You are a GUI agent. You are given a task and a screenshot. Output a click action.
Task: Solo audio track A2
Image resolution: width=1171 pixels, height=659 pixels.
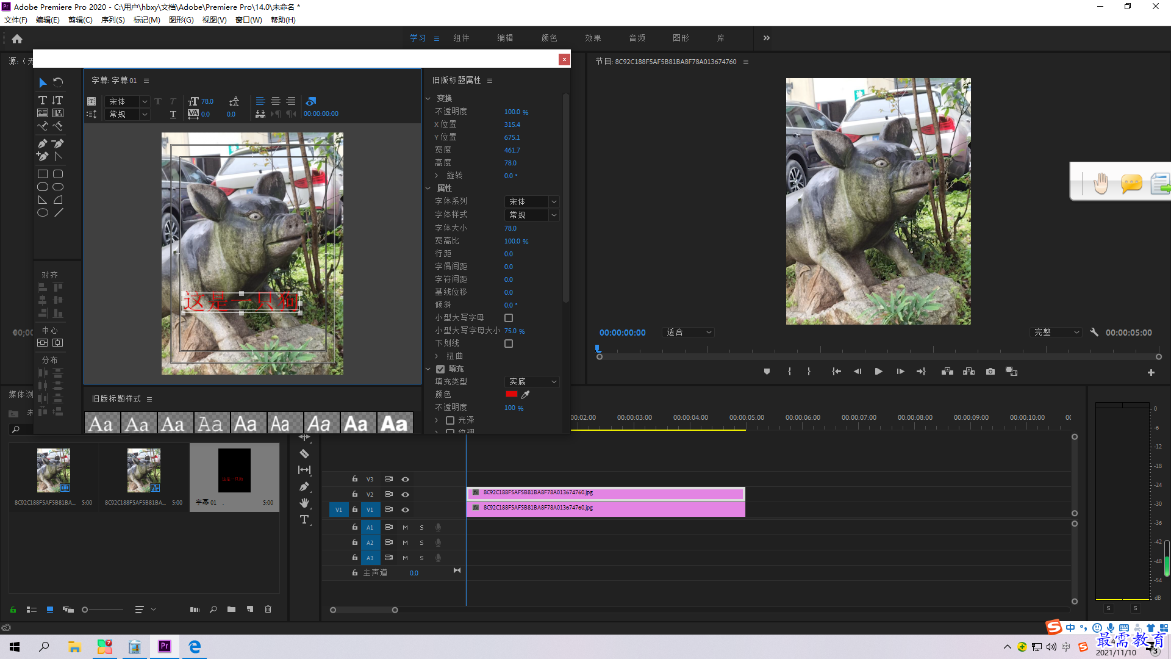coord(421,542)
